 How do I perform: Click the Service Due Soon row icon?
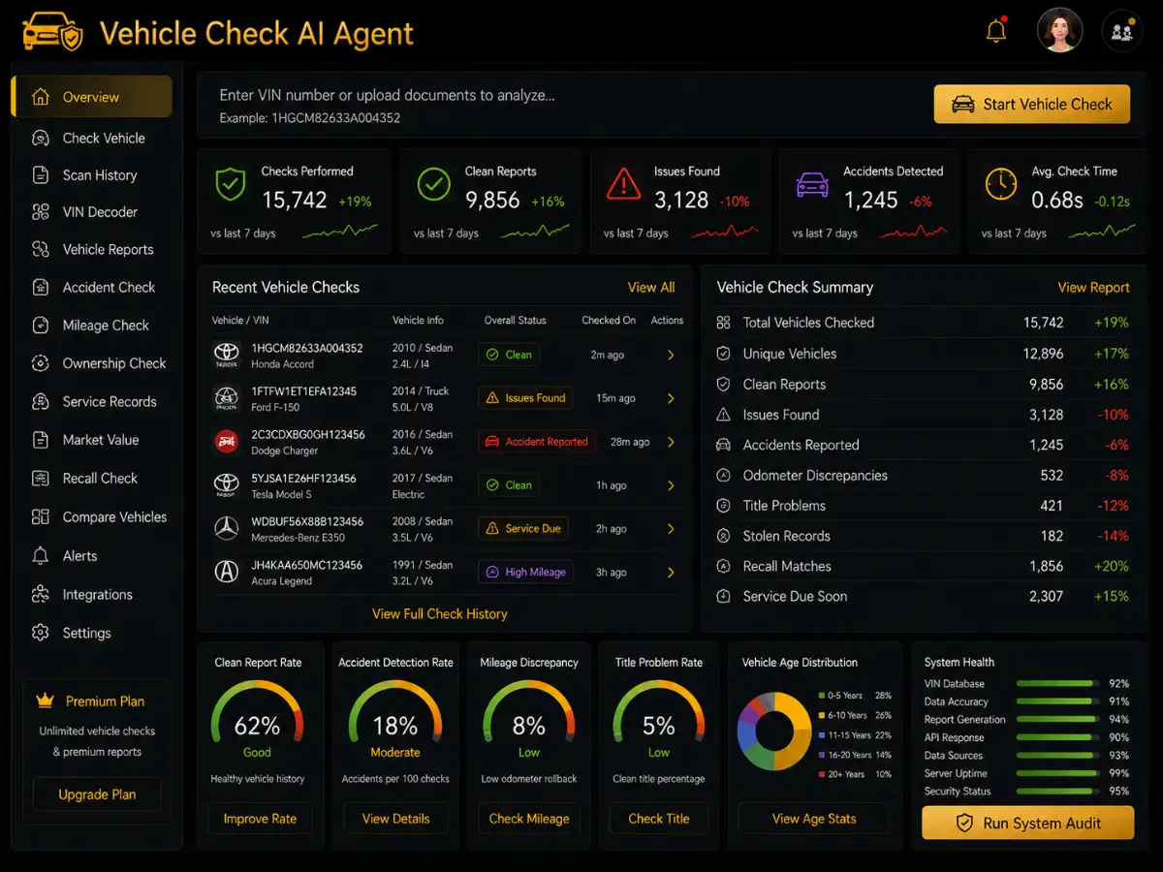pyautogui.click(x=723, y=597)
